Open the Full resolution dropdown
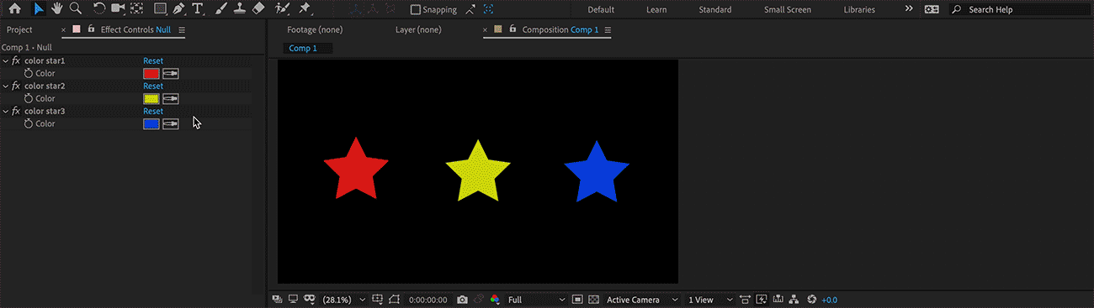 point(537,300)
